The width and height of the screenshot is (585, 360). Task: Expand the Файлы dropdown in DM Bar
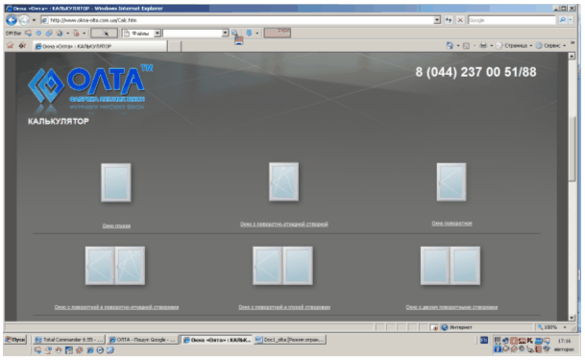tap(158, 34)
